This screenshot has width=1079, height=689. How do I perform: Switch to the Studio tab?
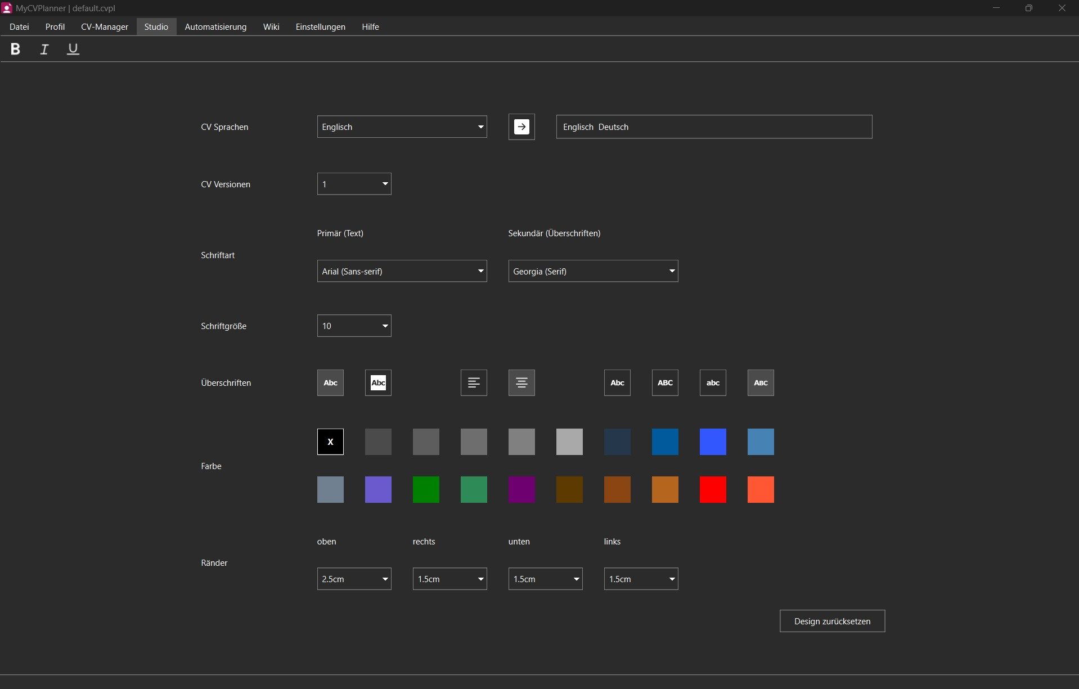coord(156,26)
